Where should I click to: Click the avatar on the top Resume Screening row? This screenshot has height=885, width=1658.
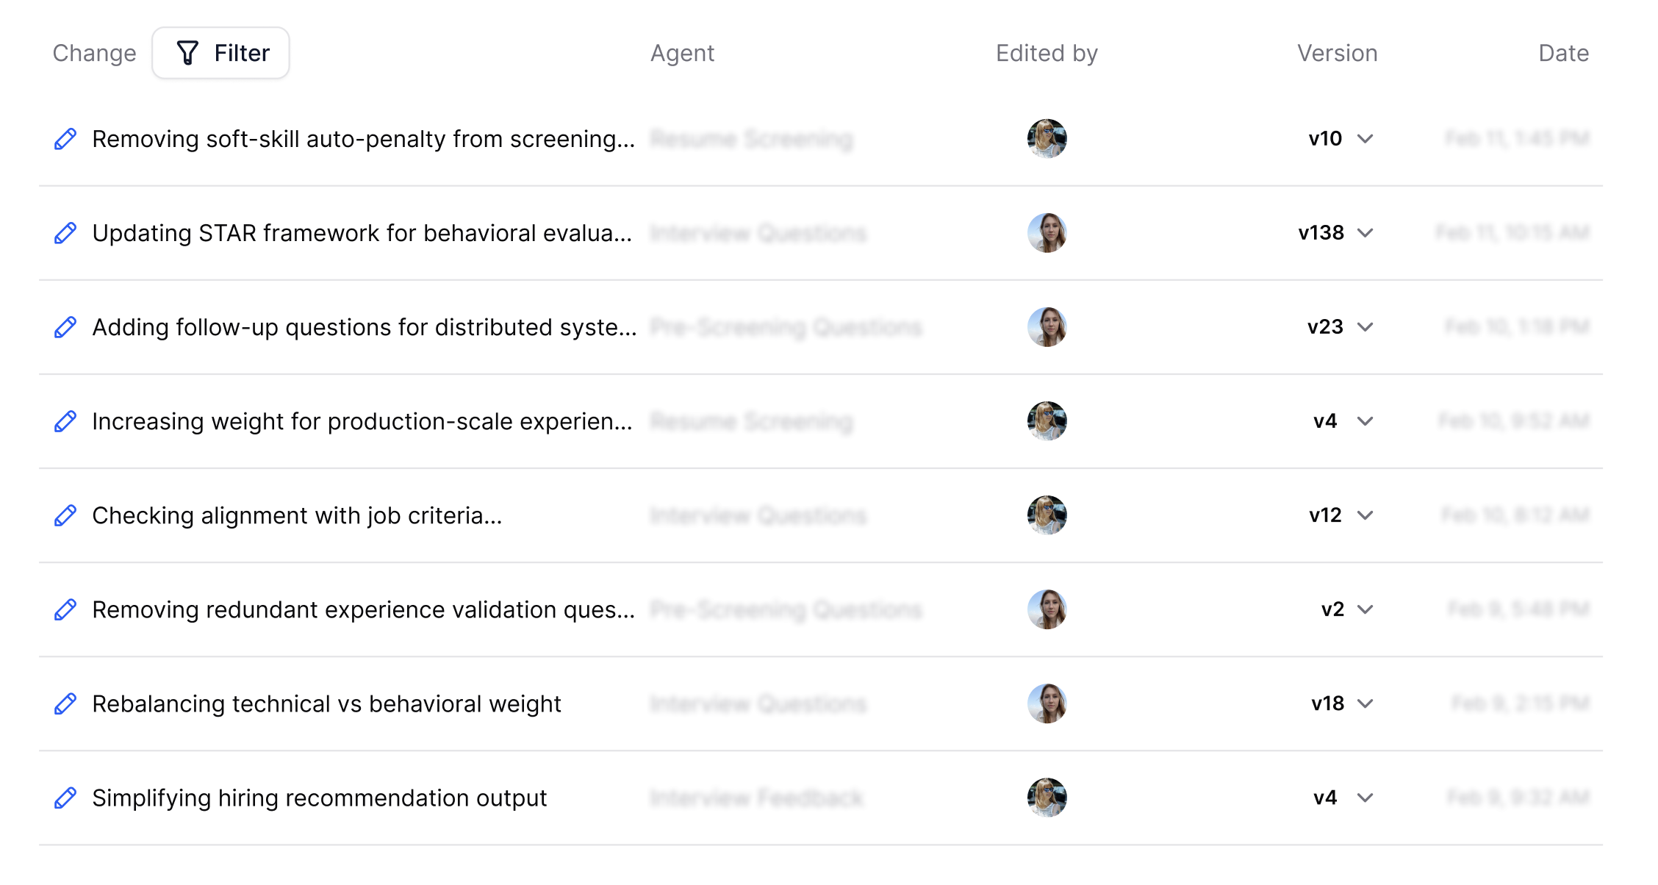point(1047,138)
